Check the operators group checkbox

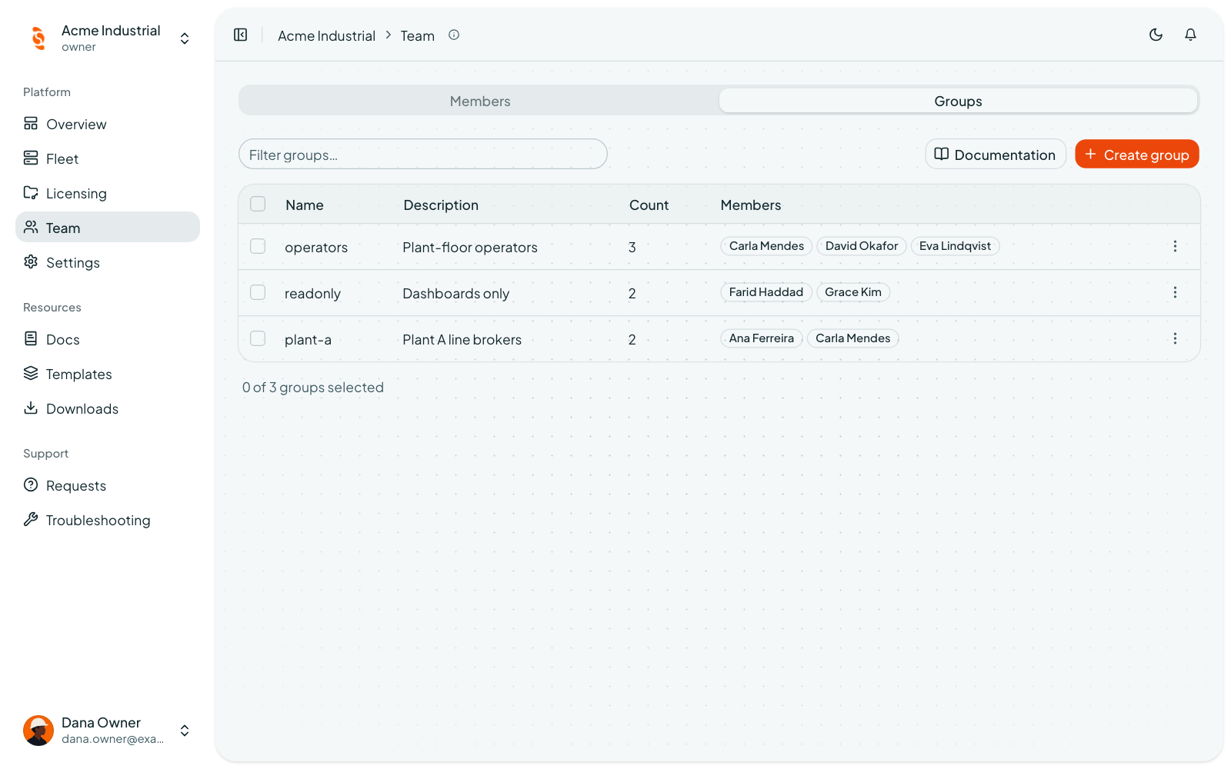[258, 246]
